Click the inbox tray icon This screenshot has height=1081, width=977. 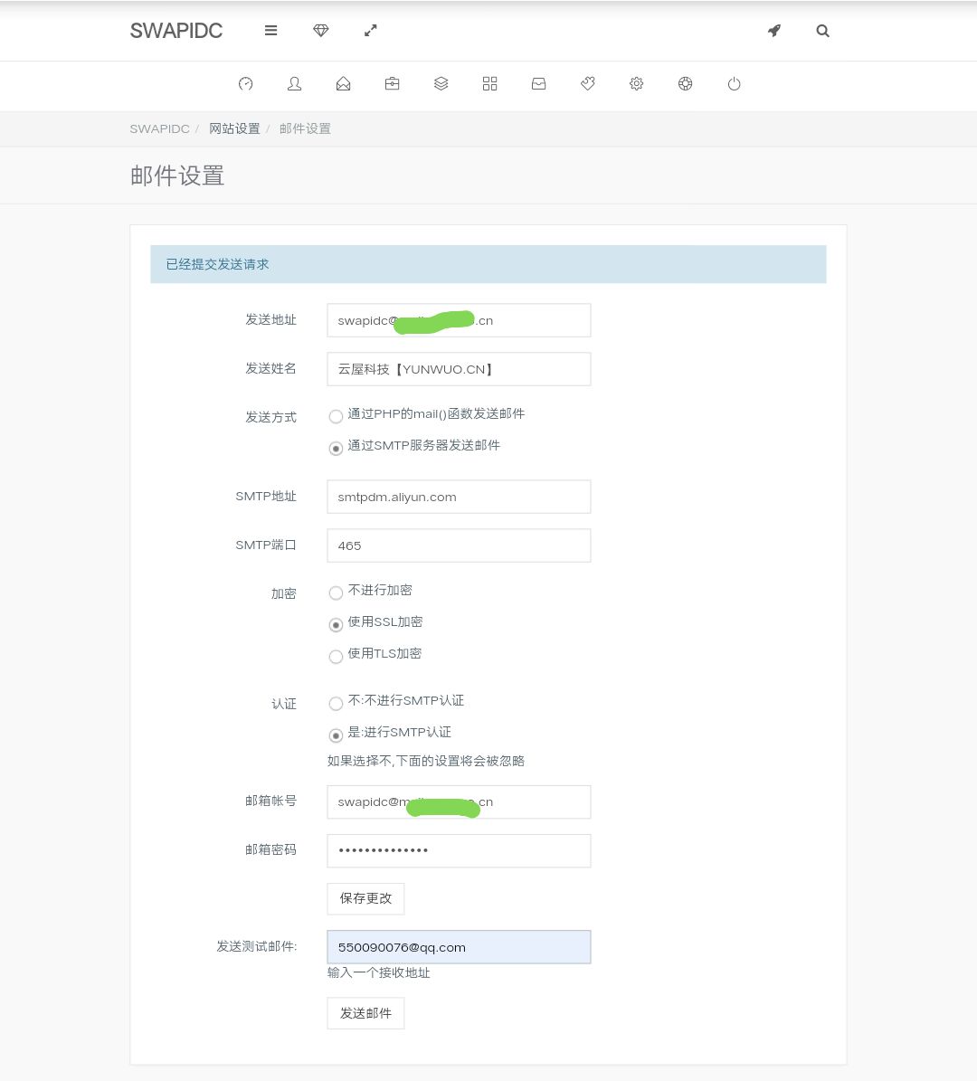click(538, 83)
